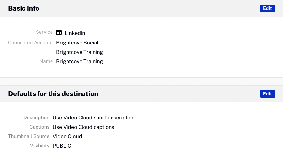Click the Basic info heading
The height and width of the screenshot is (162, 283).
click(24, 8)
